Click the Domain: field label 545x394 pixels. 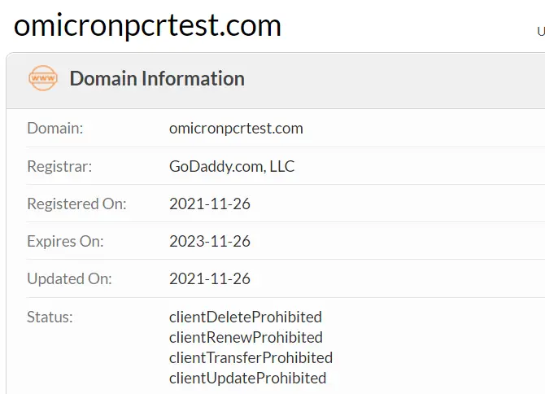pyautogui.click(x=55, y=129)
